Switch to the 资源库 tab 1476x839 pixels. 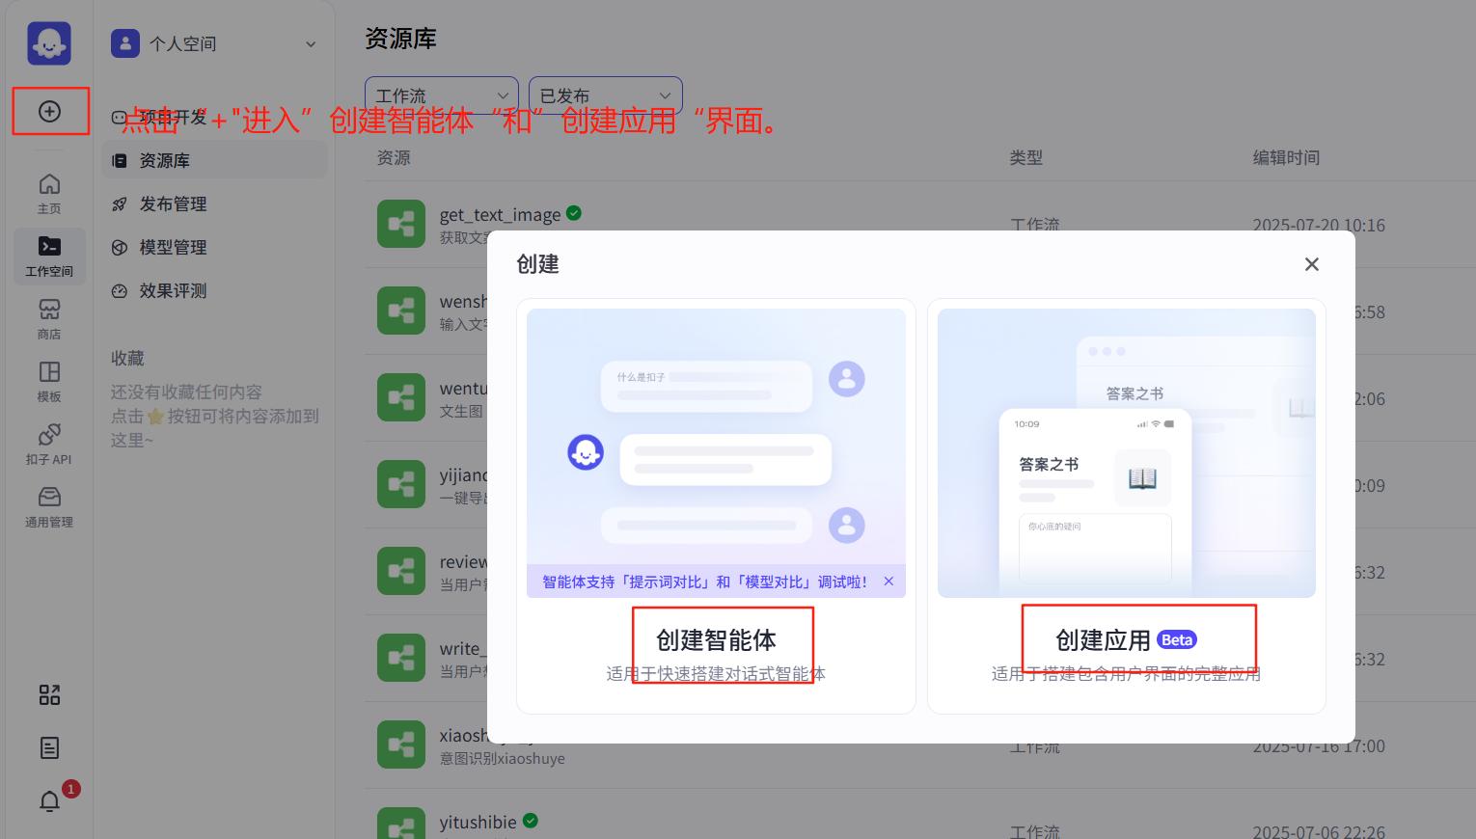point(165,160)
